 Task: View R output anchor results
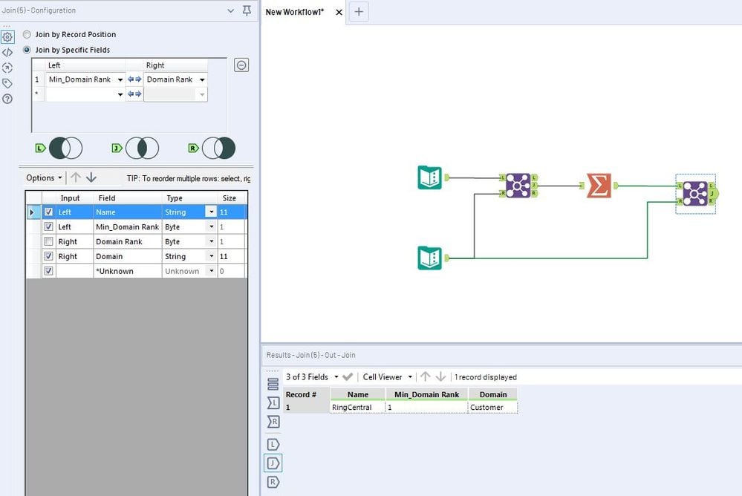click(x=273, y=483)
